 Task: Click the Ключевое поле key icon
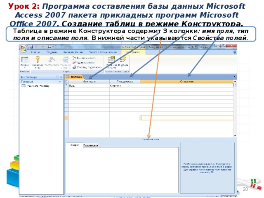coord(37,59)
